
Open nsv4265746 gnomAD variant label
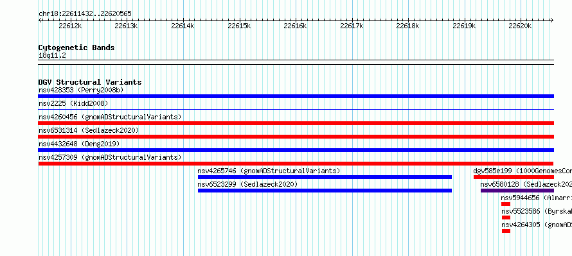pyautogui.click(x=269, y=171)
